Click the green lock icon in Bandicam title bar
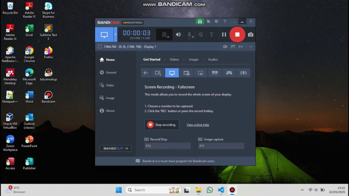This screenshot has width=349, height=196. coord(200,21)
